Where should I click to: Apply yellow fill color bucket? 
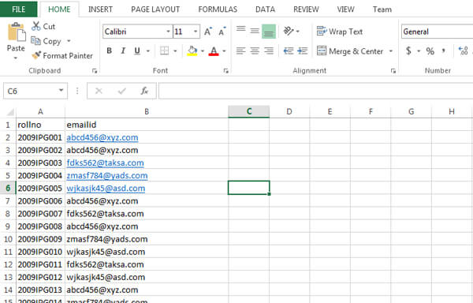tap(192, 50)
